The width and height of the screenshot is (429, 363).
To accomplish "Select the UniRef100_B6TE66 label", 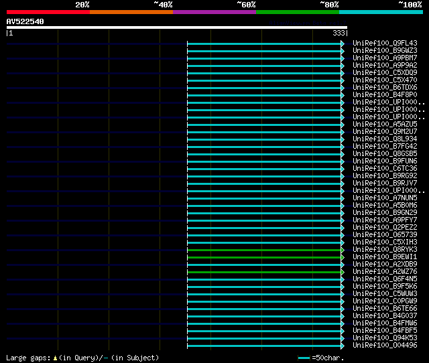I will (x=385, y=309).
